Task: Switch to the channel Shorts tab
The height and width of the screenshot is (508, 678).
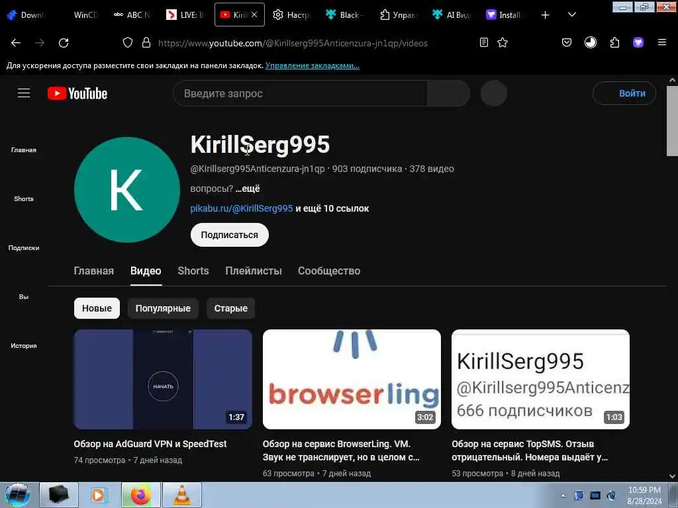Action: [193, 271]
